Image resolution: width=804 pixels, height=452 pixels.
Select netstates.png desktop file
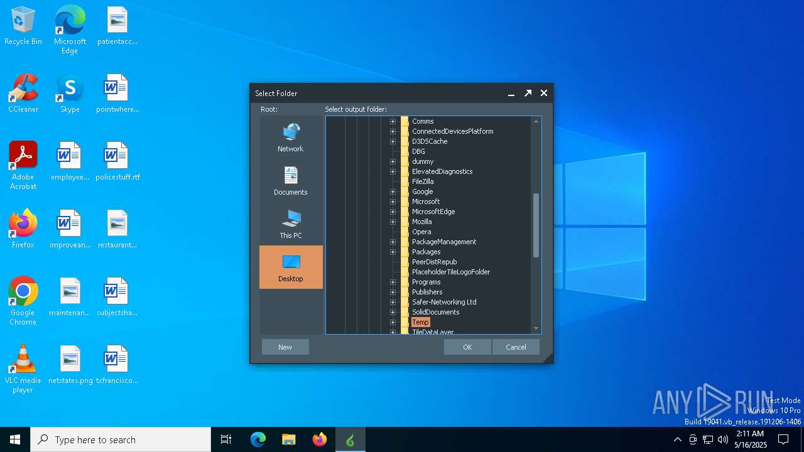[70, 365]
